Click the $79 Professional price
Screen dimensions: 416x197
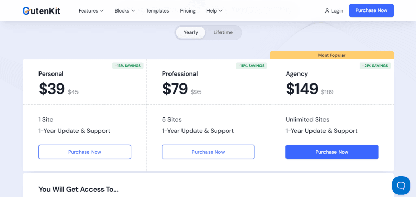(x=175, y=89)
